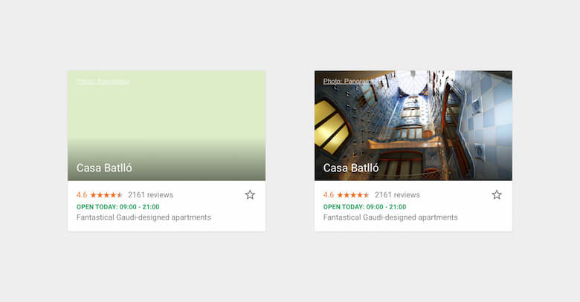
Task: Click Gaudí apartments description under the building photo
Action: pyautogui.click(x=390, y=217)
